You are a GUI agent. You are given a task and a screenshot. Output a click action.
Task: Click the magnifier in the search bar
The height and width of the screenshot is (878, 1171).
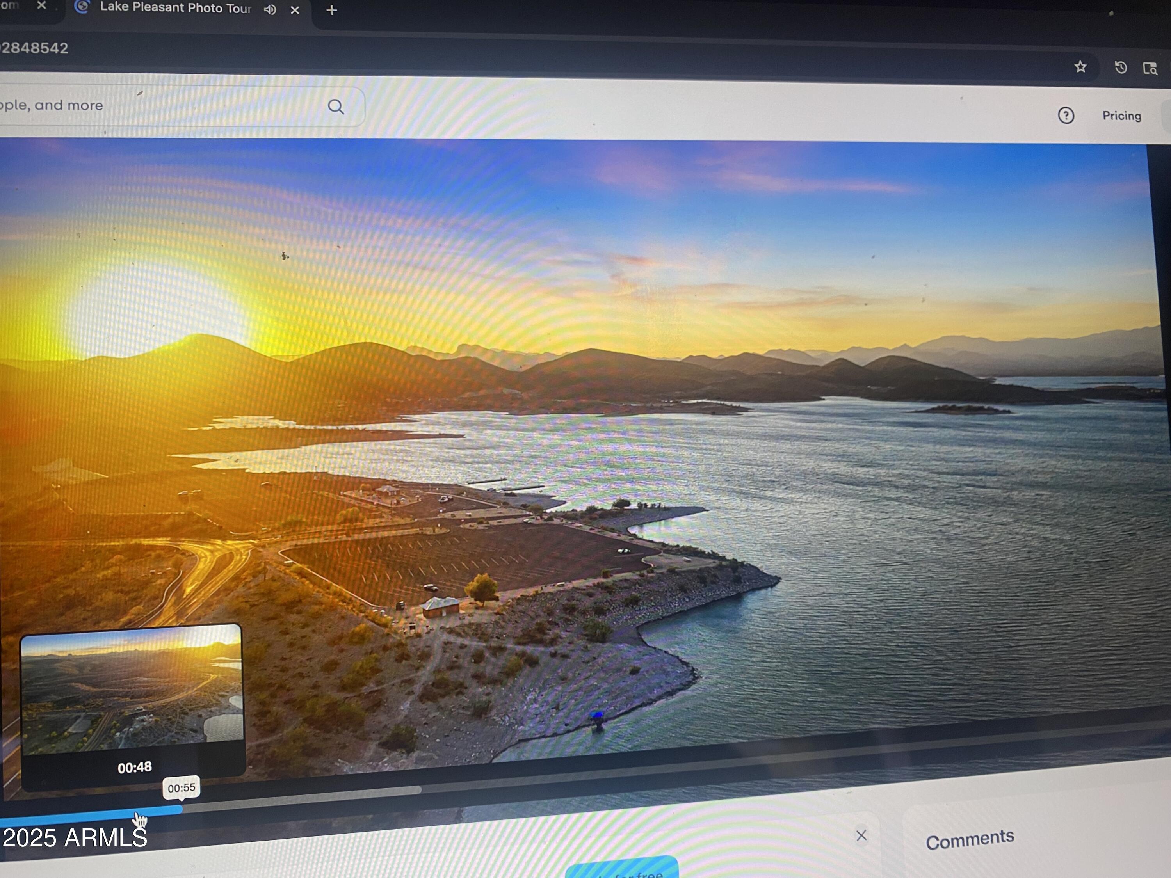coord(337,107)
